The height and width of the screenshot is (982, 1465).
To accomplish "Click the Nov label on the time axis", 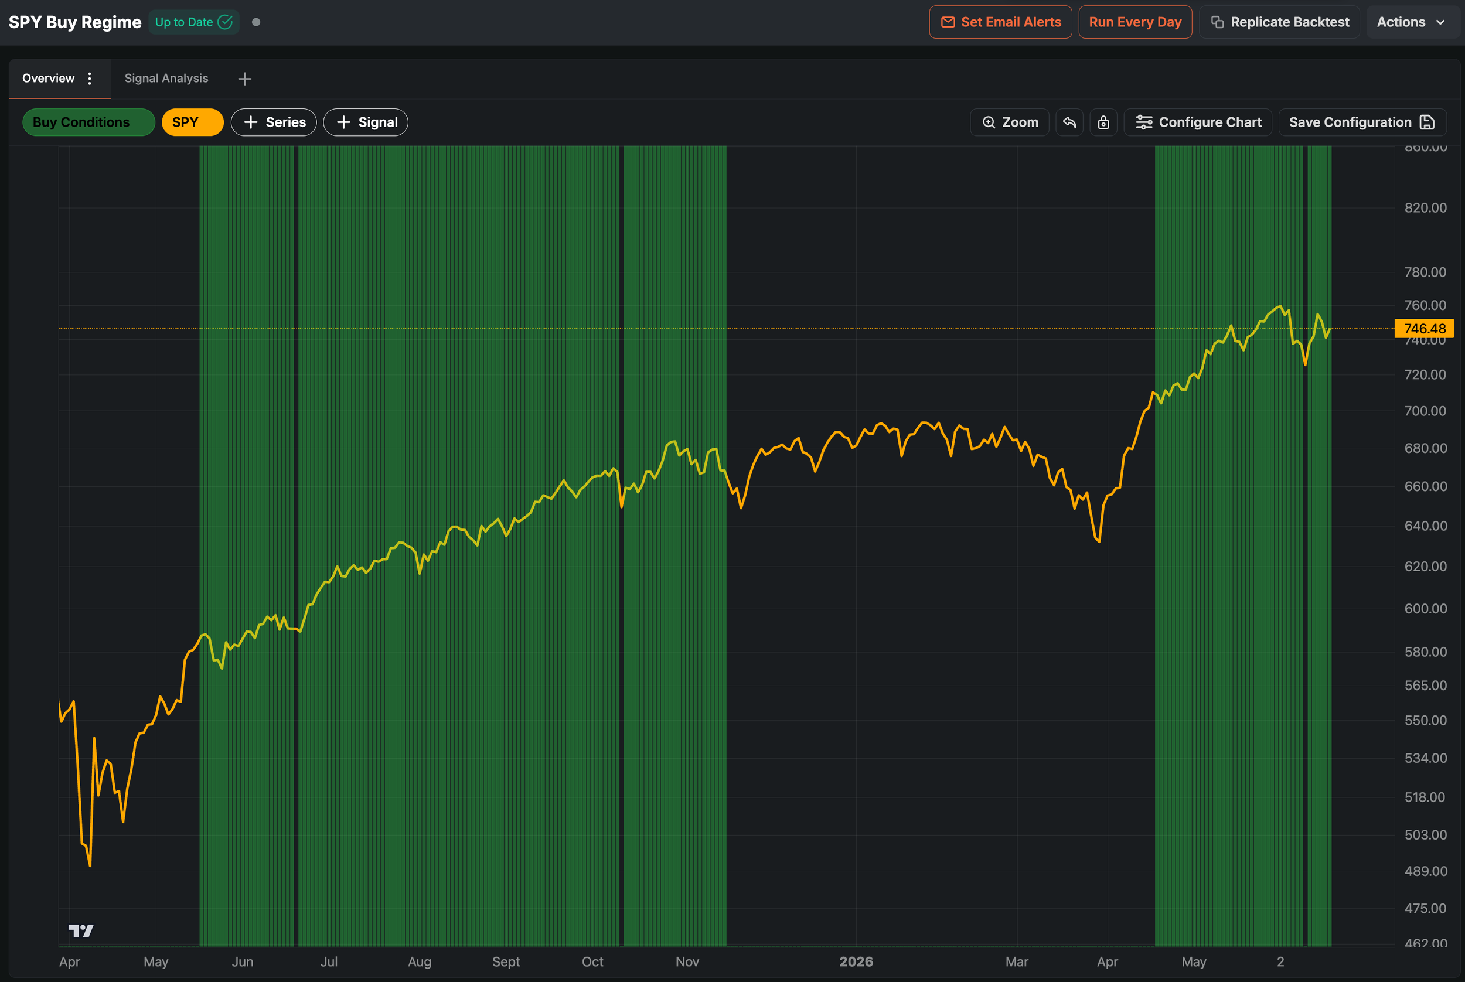I will pyautogui.click(x=687, y=961).
